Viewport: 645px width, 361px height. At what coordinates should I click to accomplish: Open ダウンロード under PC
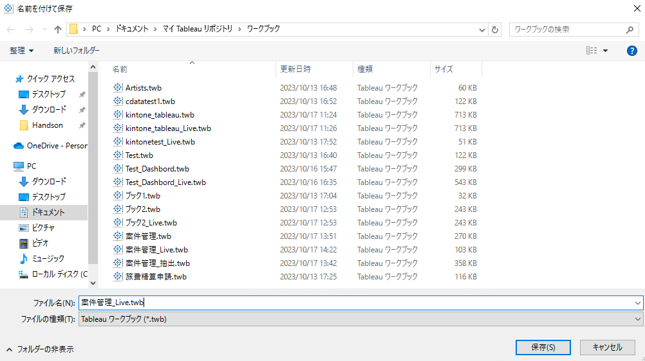tap(49, 182)
